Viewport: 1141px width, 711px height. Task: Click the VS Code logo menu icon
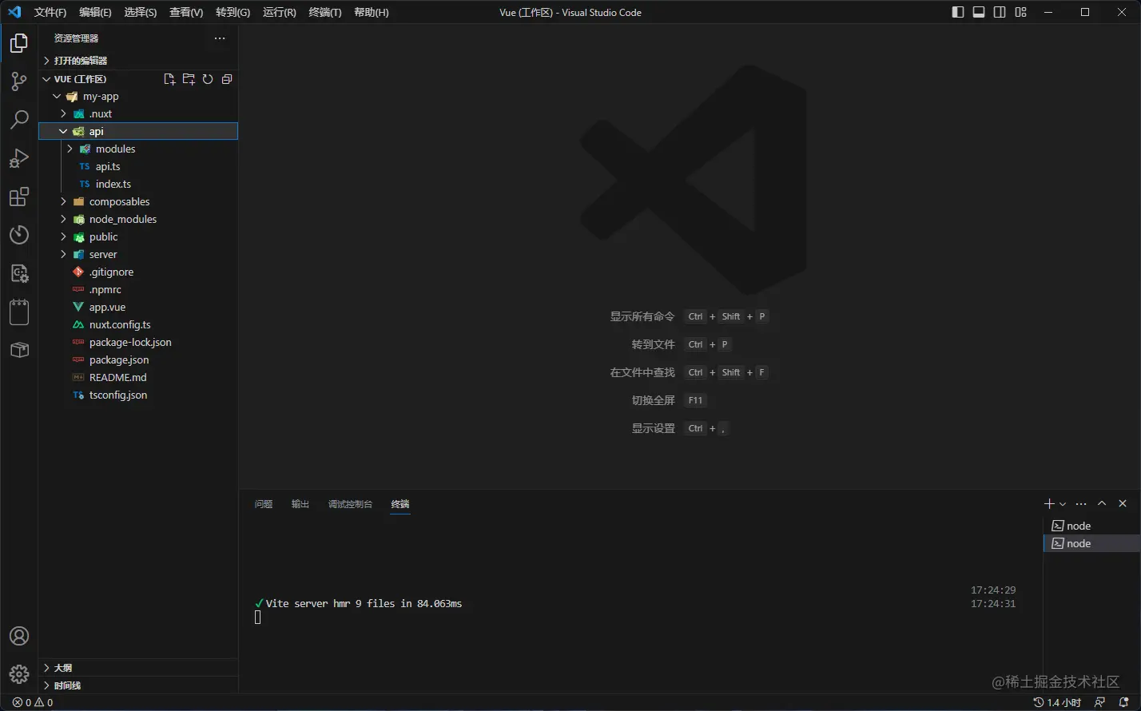coord(14,12)
